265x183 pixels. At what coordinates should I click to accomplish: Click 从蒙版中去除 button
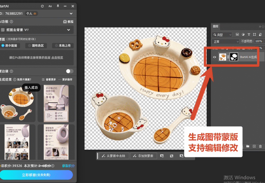pos(114,156)
